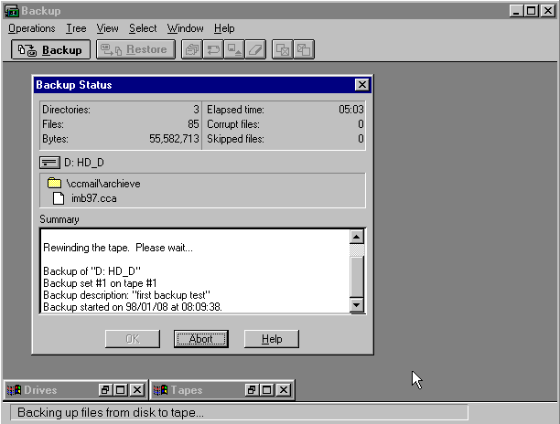The height and width of the screenshot is (424, 560).
Task: Click the D: HD_D drive label
Action: click(84, 163)
